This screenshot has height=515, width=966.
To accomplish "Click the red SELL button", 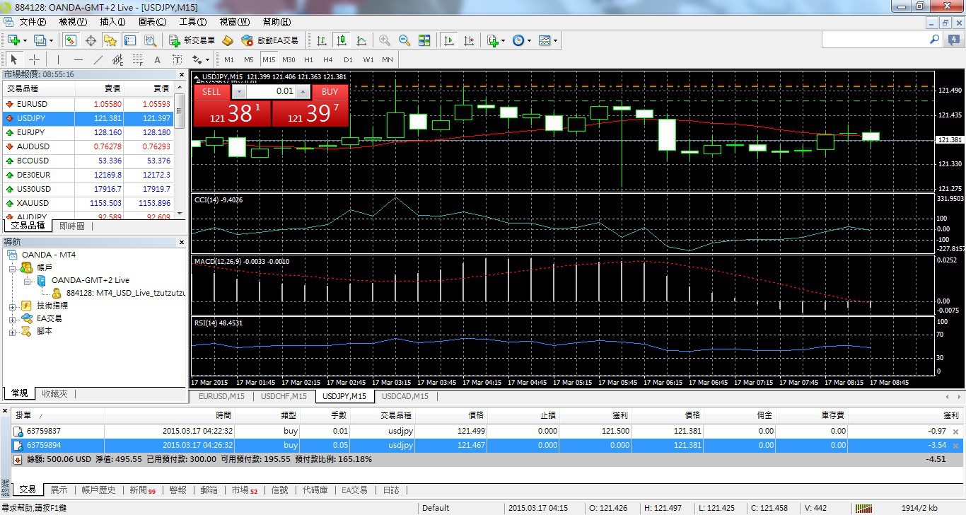I will coord(211,92).
